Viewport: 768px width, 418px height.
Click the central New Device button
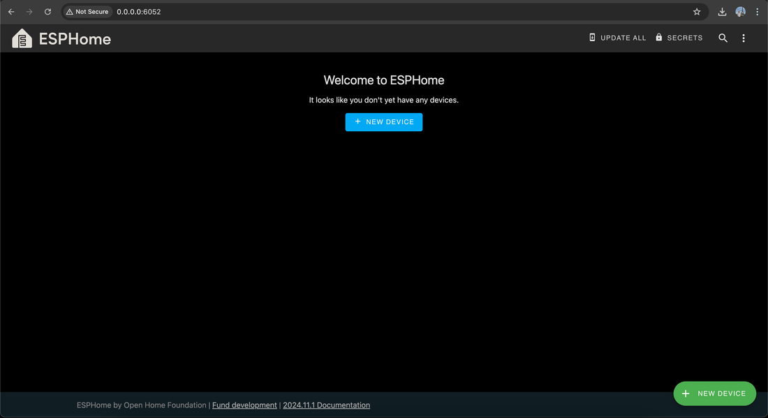point(384,121)
